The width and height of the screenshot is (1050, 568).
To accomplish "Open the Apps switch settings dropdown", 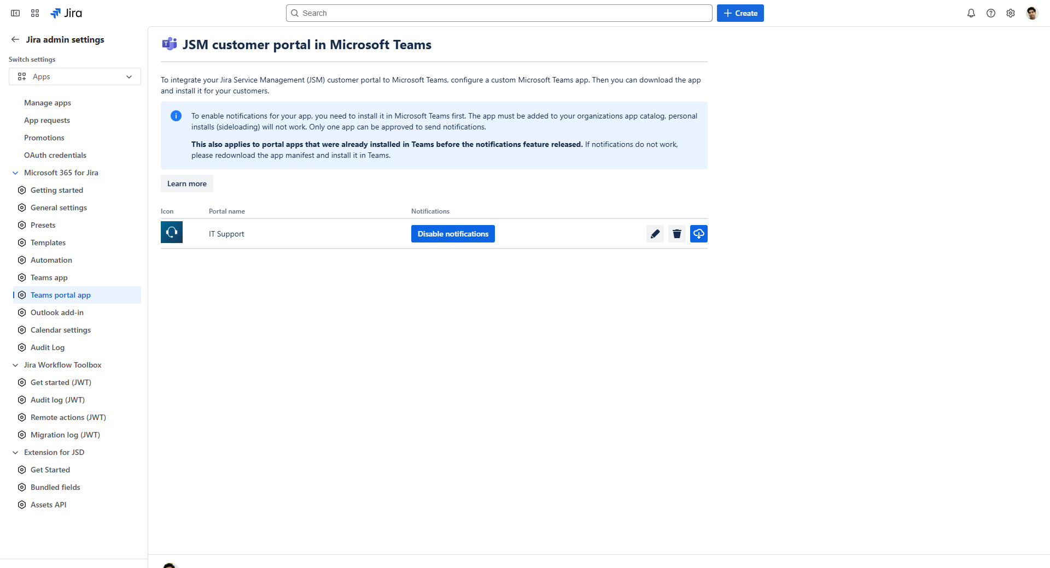I will tap(75, 76).
